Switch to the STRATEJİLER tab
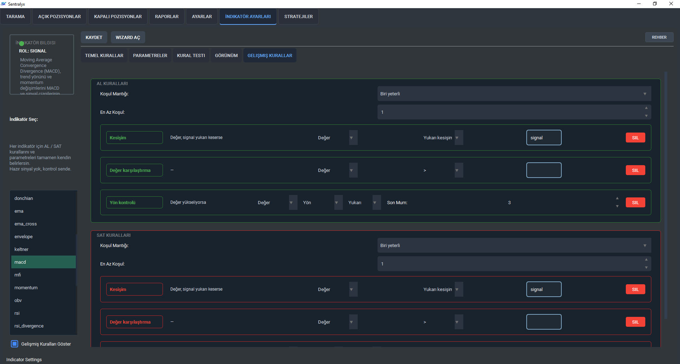The height and width of the screenshot is (364, 680). click(298, 17)
